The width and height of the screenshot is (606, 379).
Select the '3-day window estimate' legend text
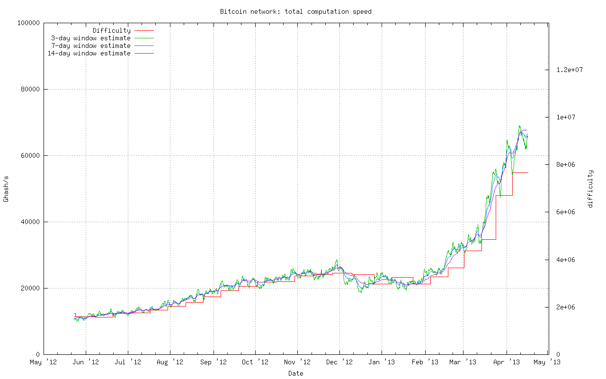click(x=90, y=38)
